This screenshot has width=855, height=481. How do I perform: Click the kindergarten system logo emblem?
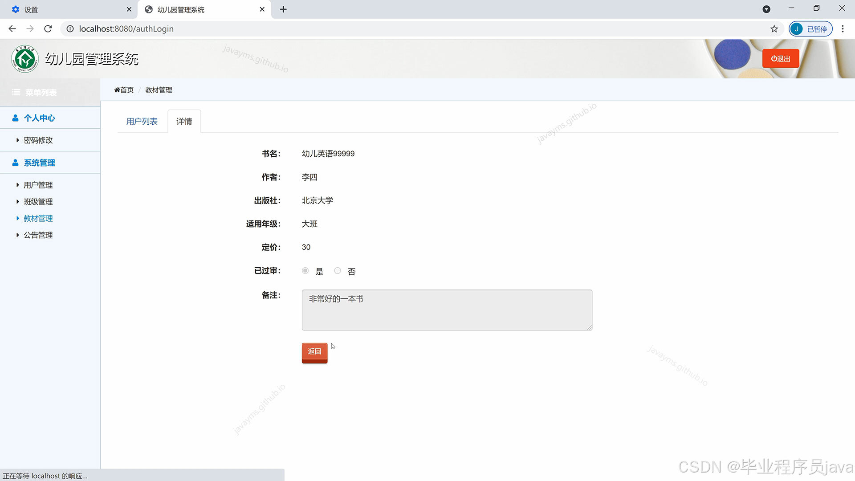(x=25, y=59)
